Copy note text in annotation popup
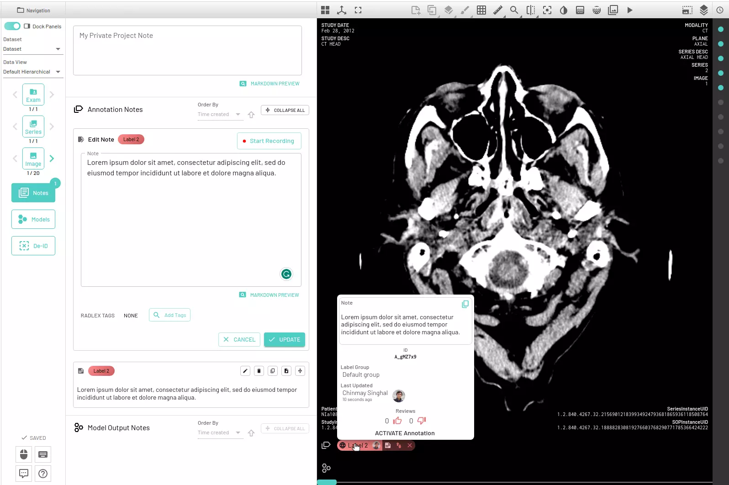 point(465,304)
